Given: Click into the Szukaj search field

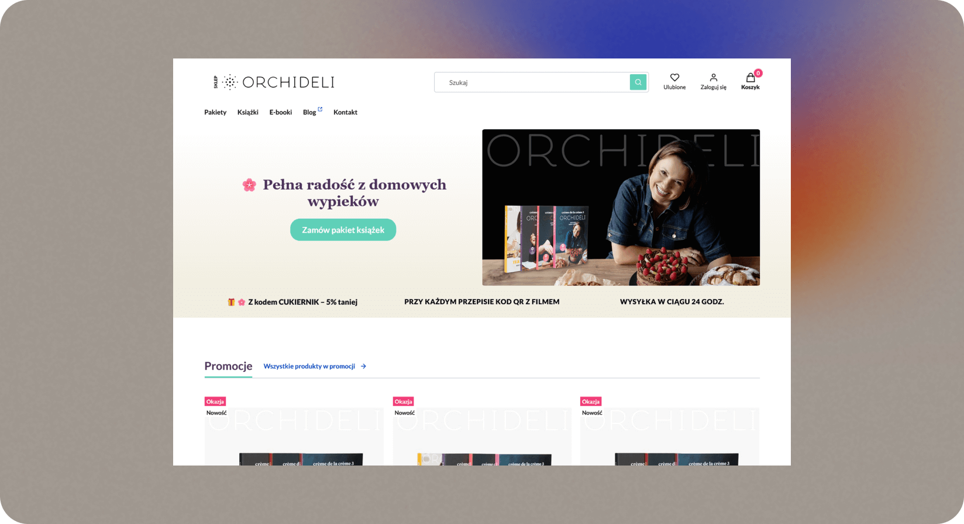Looking at the screenshot, I should (532, 82).
